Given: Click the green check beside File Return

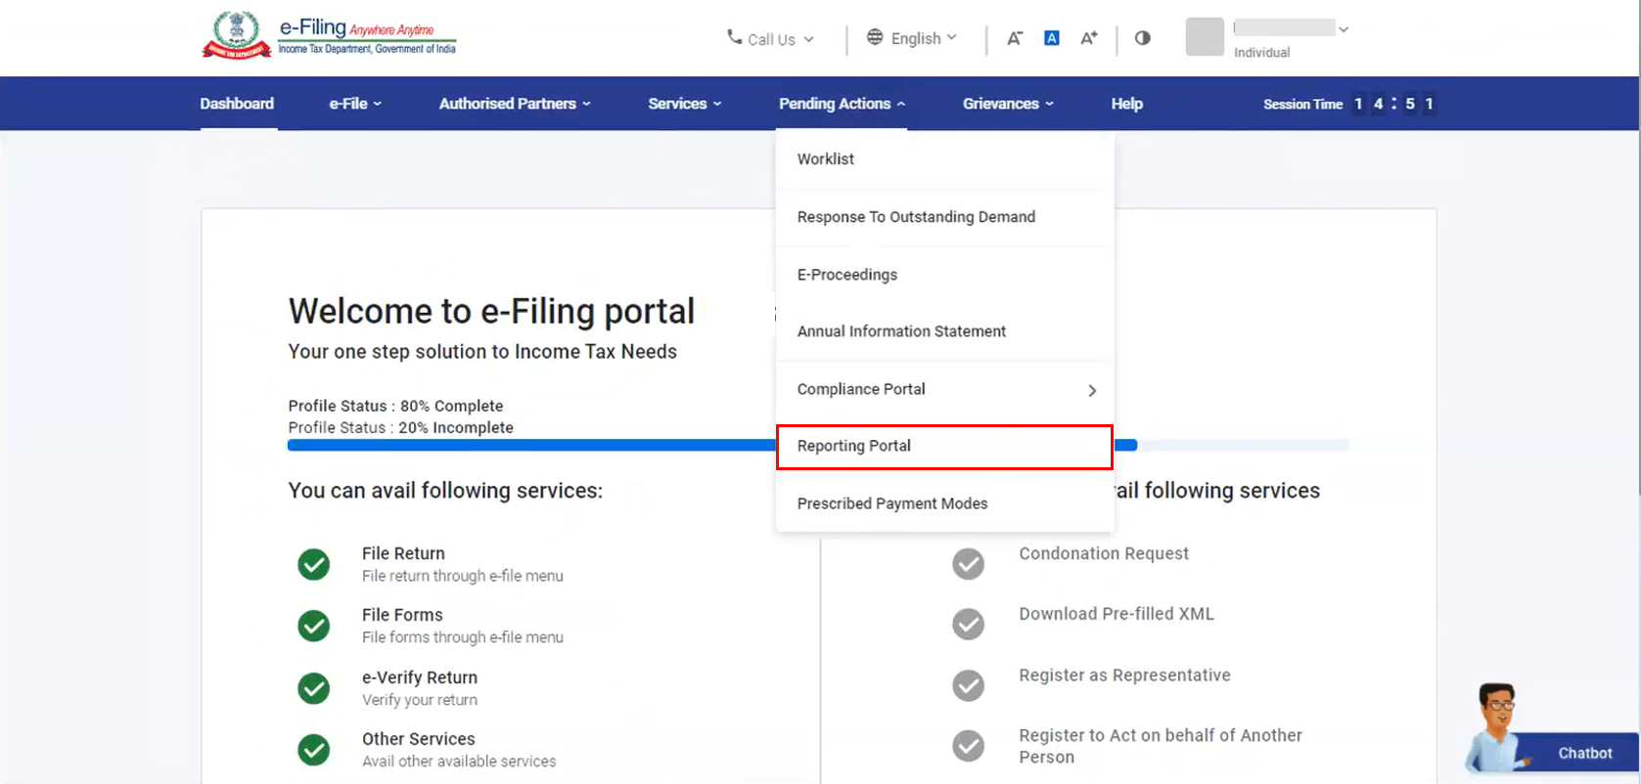Looking at the screenshot, I should click(314, 564).
